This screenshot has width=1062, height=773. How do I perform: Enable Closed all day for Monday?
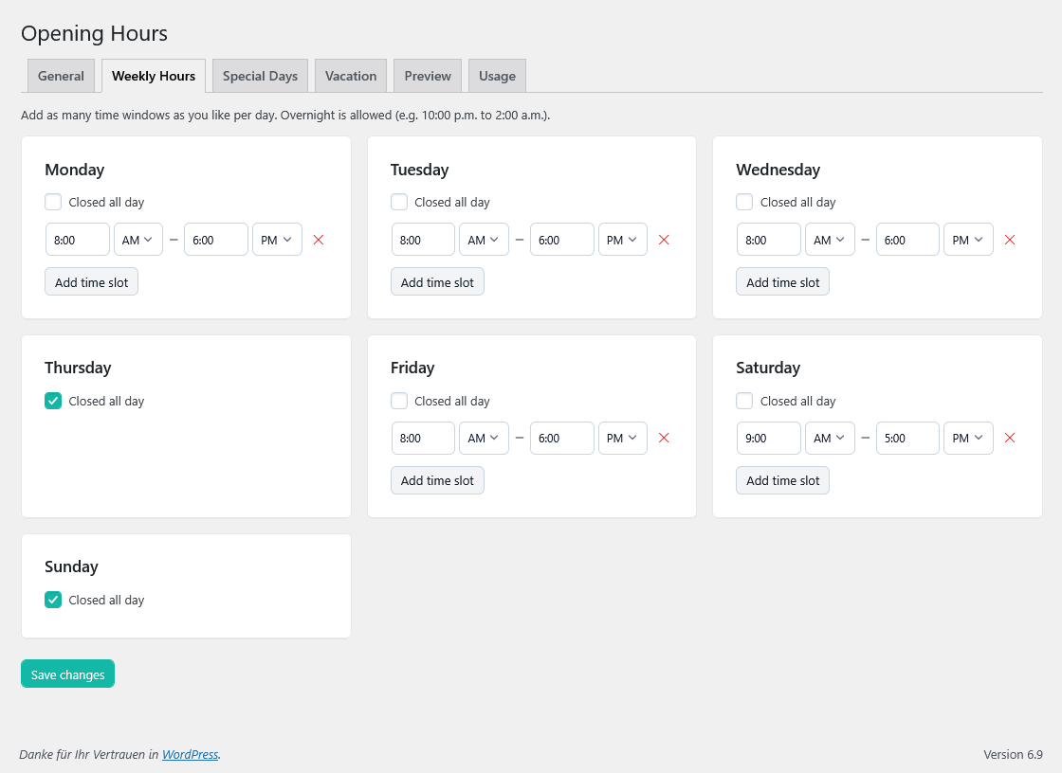tap(53, 202)
